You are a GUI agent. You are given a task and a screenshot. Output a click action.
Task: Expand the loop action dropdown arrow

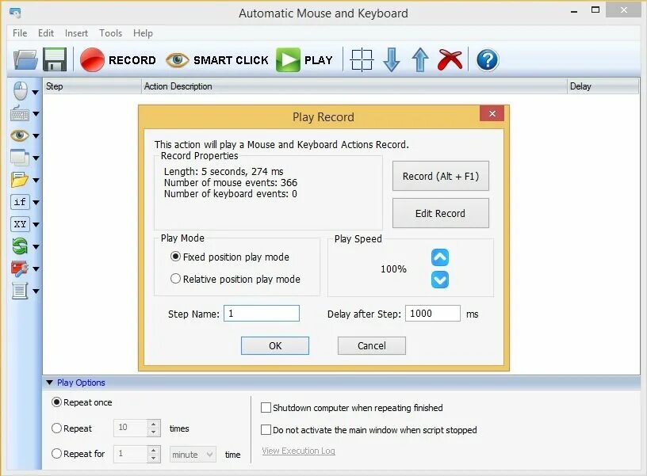pyautogui.click(x=36, y=247)
